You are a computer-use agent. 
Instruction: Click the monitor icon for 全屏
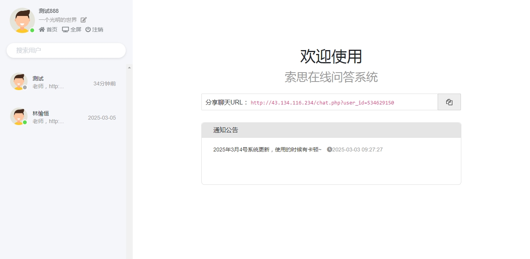click(65, 30)
